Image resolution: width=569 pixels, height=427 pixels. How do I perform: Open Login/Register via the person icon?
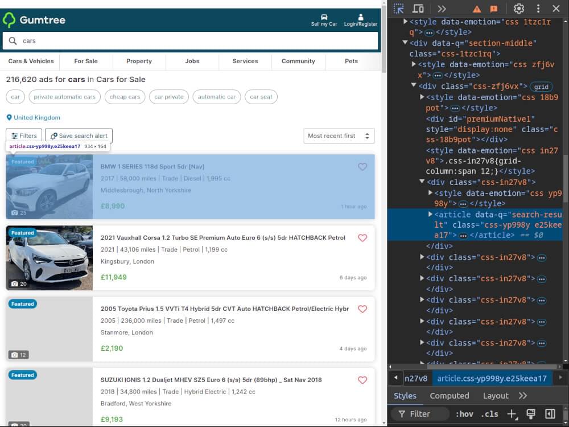point(360,17)
